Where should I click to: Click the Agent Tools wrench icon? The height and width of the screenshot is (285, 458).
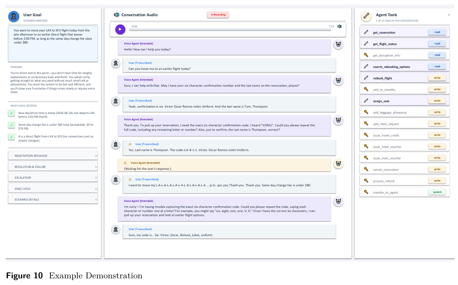pos(366,16)
